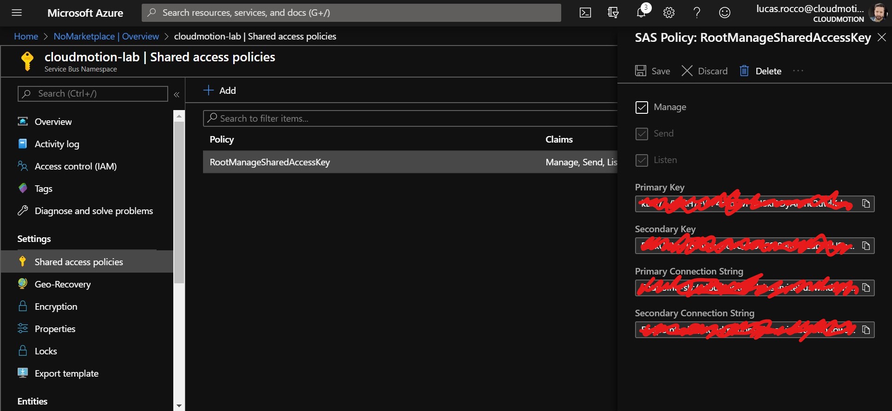
Task: Go to Home breadcrumb
Action: point(26,36)
